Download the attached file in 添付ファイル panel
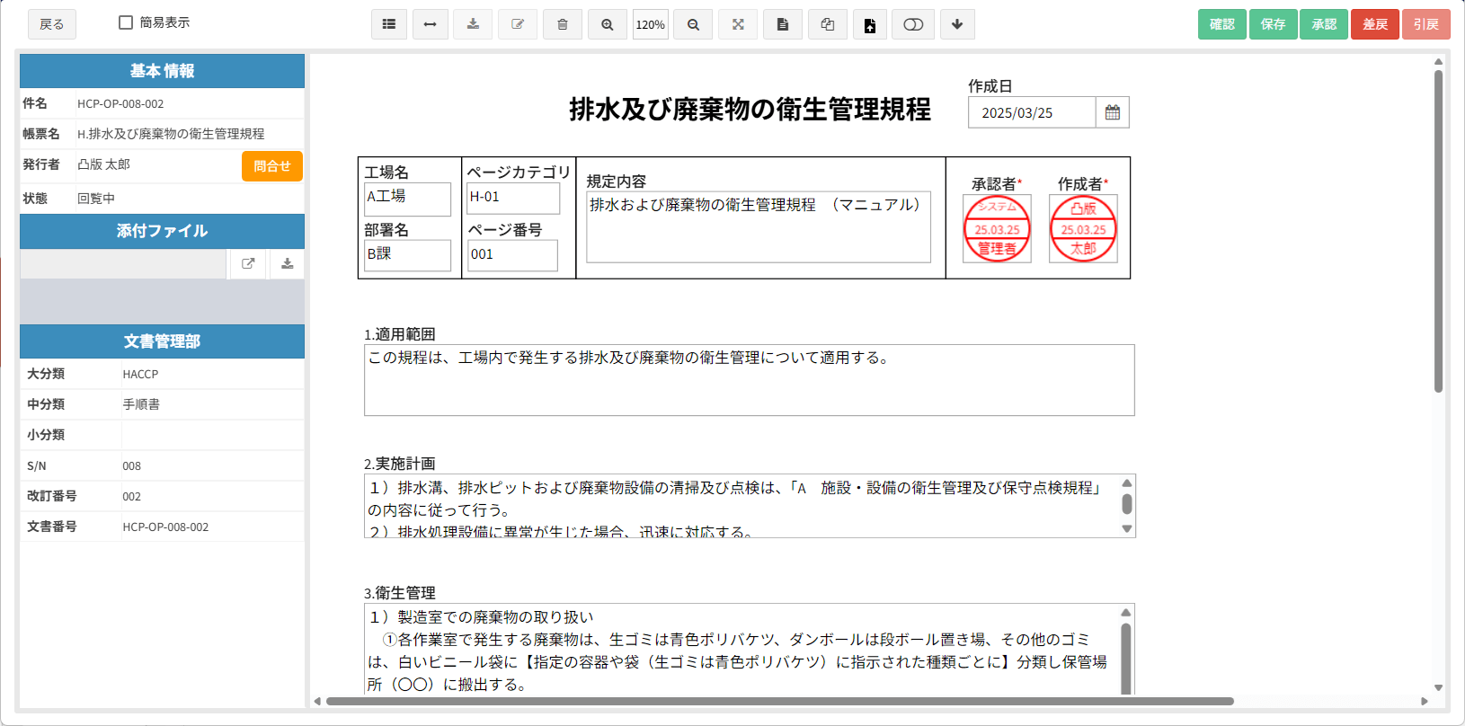 coord(288,263)
